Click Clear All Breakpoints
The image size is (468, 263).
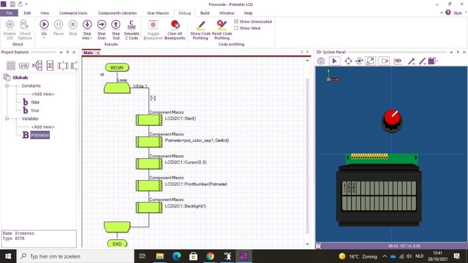(x=175, y=30)
